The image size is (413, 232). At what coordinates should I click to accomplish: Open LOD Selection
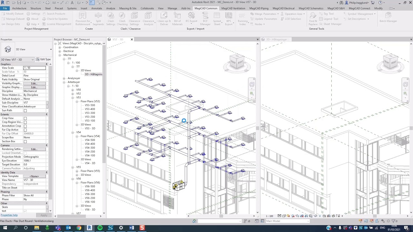pos(291,19)
